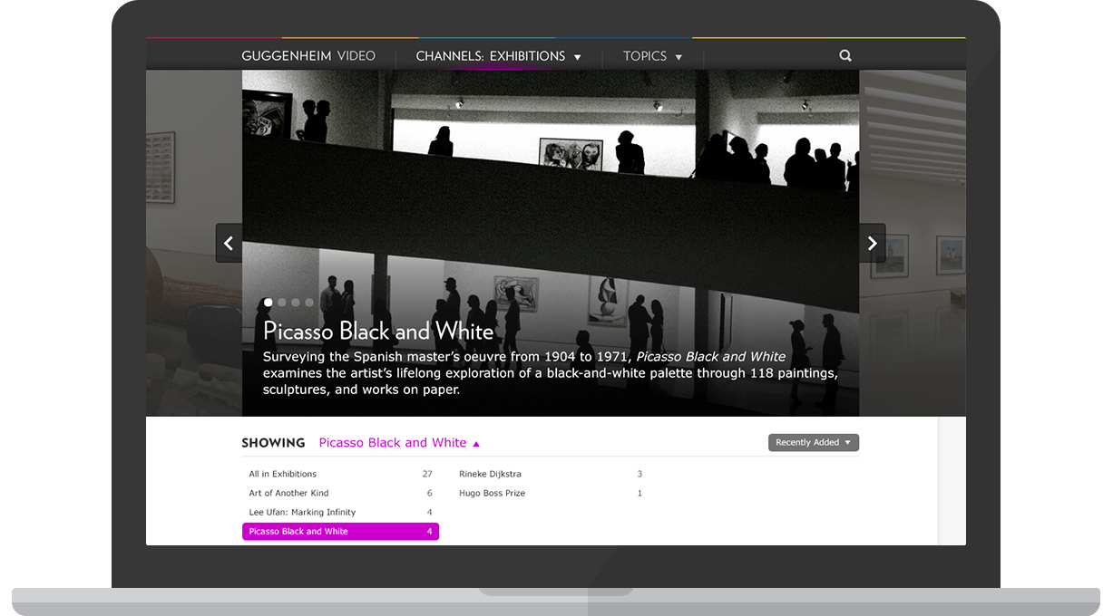Open the search magnifier icon
Screen dimensions: 1113x616
[845, 55]
